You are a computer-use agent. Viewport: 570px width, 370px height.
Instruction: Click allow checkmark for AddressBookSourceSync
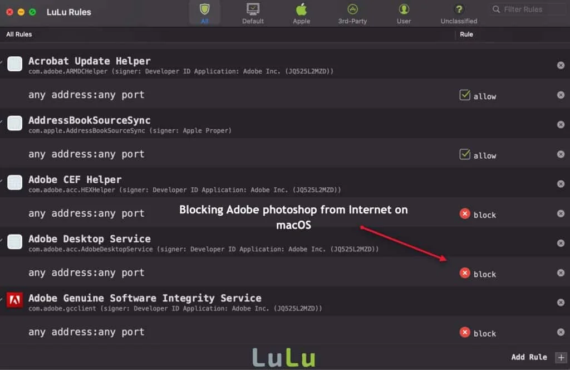pyautogui.click(x=465, y=154)
